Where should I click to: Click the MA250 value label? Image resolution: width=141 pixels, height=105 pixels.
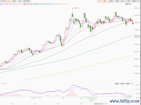click(x=62, y=4)
